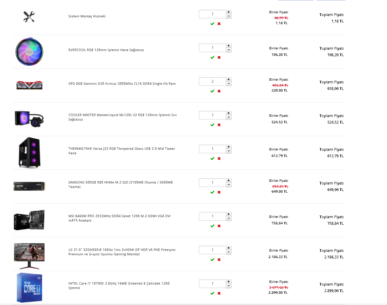The height and width of the screenshot is (305, 387).
Task: Decrease XPG Gammix RAM quantity with minus
Action: (229, 84)
